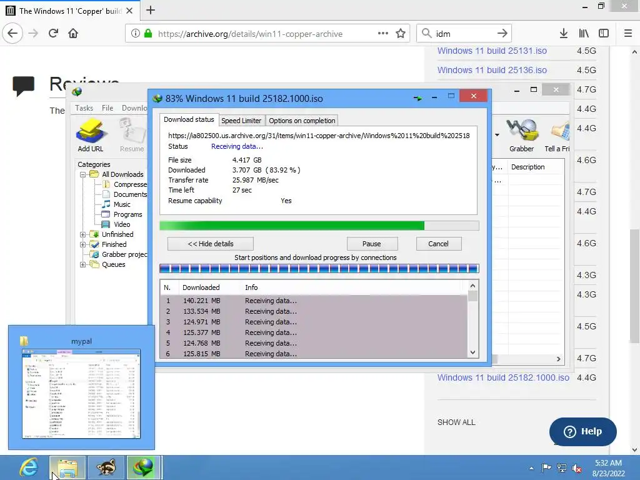Image resolution: width=640 pixels, height=480 pixels.
Task: Open File Explorer from the taskbar
Action: (x=67, y=467)
